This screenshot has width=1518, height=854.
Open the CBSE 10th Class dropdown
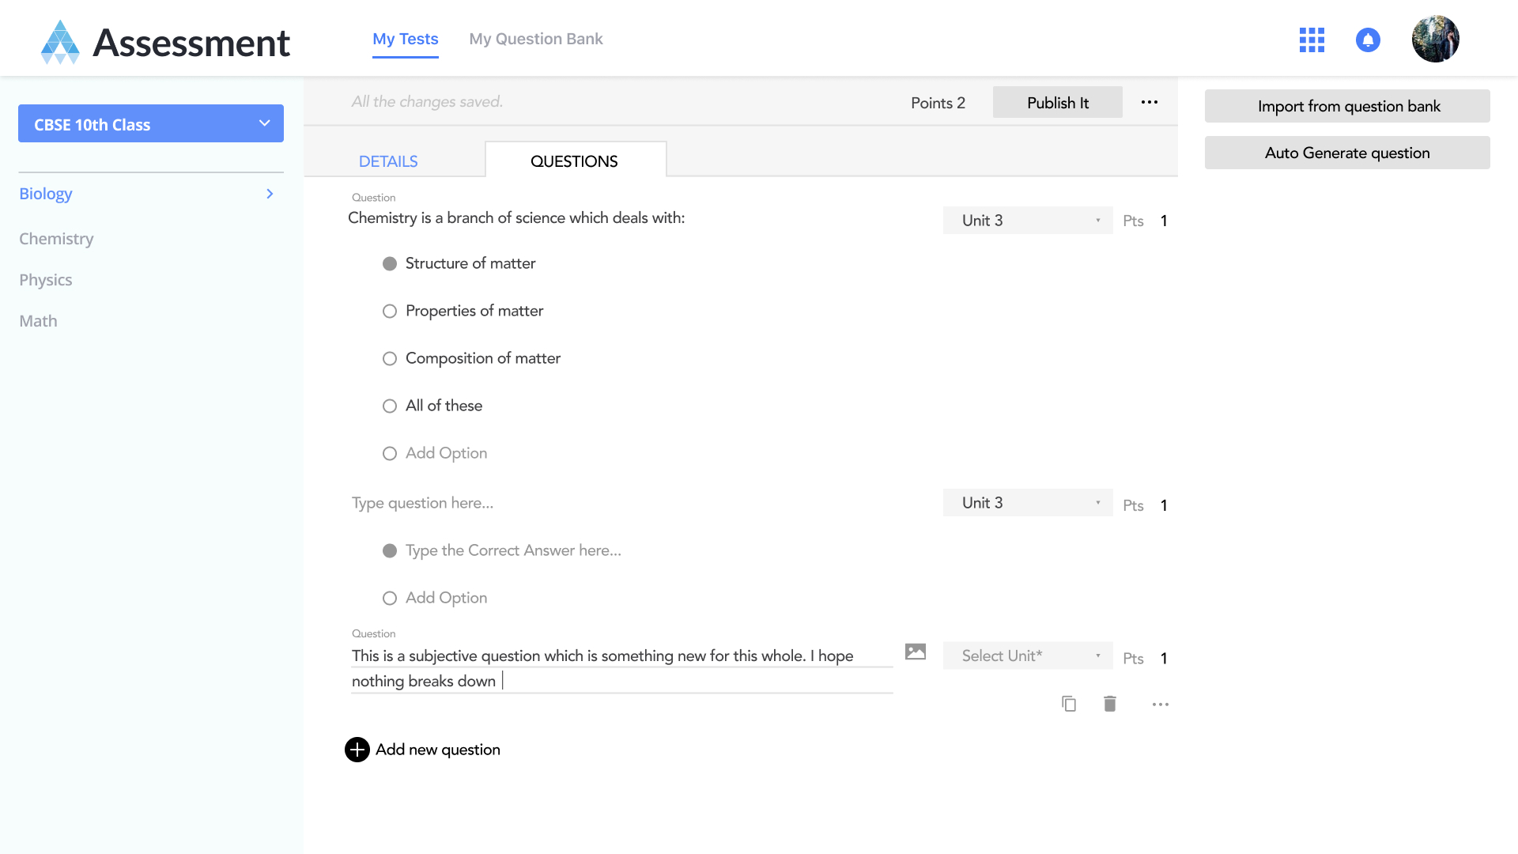[x=151, y=124]
